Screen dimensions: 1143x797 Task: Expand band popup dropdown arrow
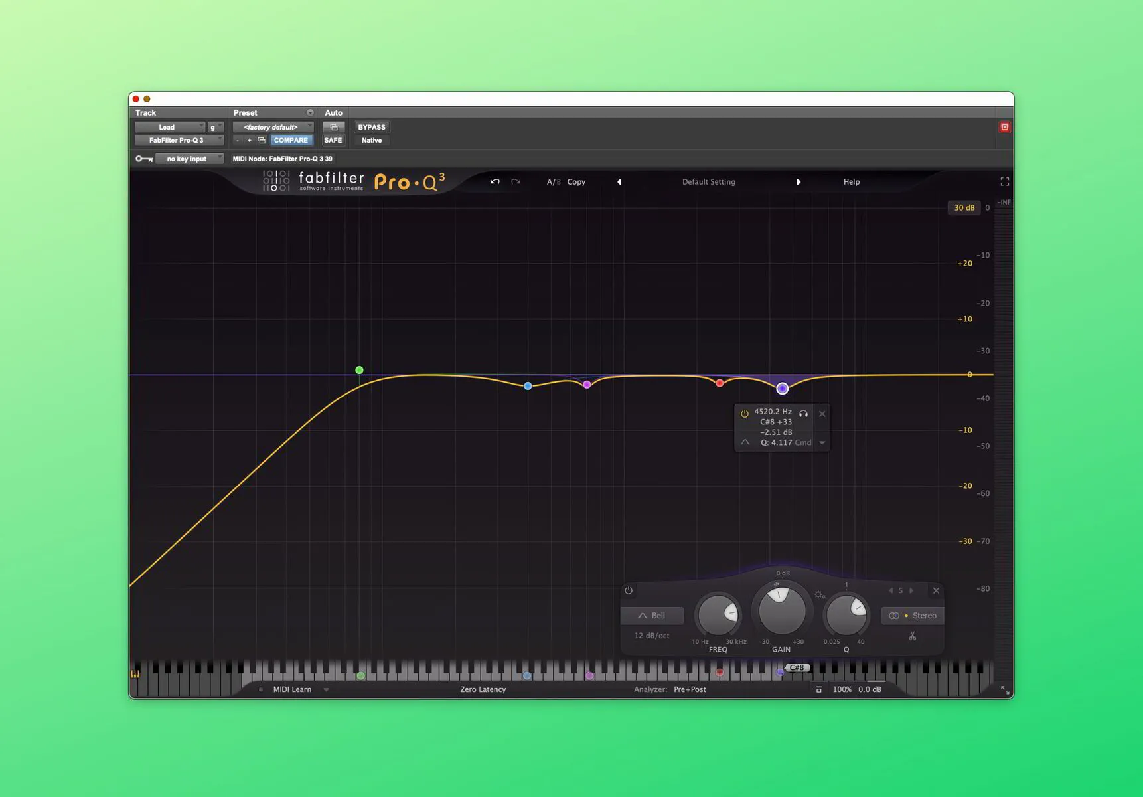pos(822,442)
